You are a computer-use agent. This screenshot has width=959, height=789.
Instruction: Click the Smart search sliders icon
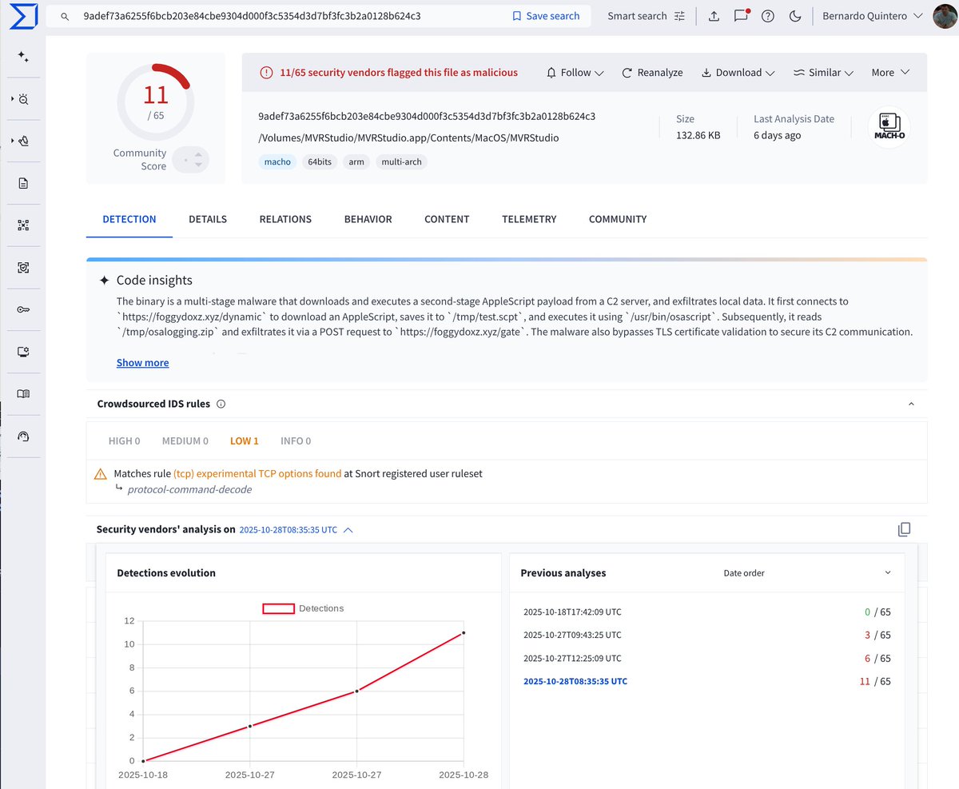[x=680, y=16]
